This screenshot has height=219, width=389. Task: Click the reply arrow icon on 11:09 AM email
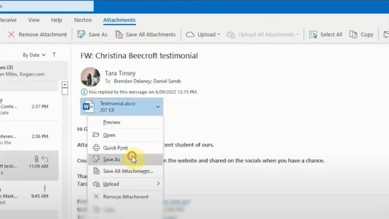[x=45, y=159]
